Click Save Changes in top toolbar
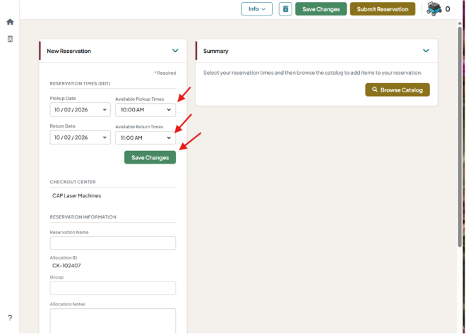 (321, 9)
